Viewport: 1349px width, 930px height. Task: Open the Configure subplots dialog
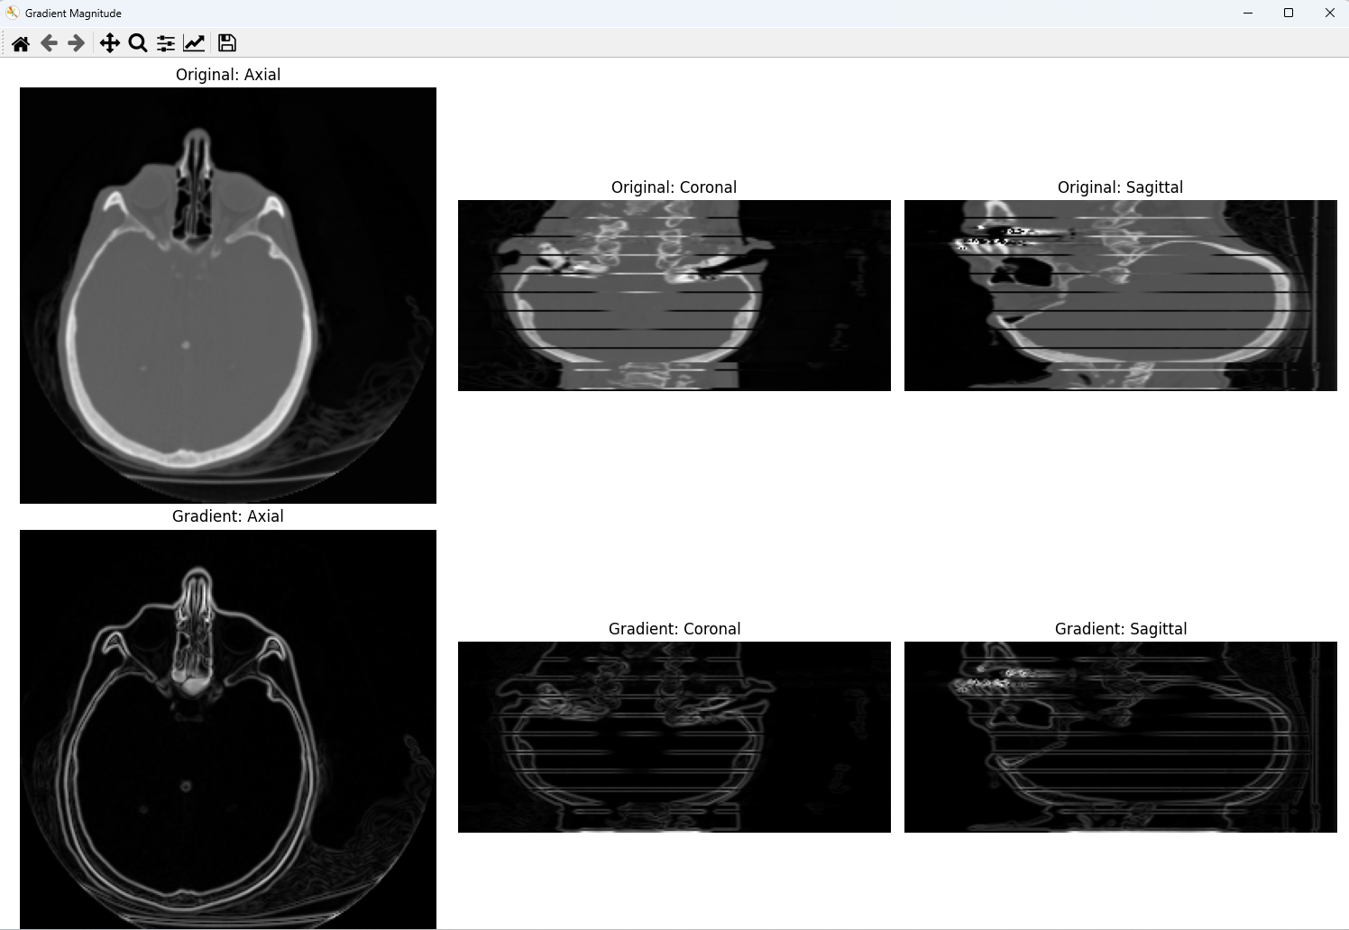click(166, 43)
